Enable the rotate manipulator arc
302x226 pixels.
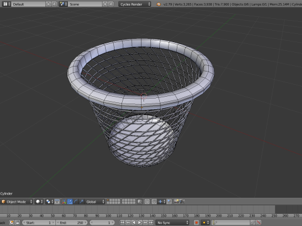click(75, 202)
